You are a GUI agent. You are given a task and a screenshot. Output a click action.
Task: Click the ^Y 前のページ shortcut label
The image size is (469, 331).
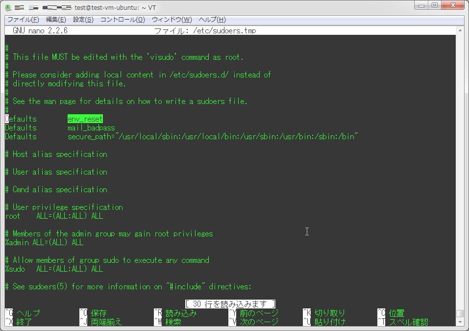pyautogui.click(x=254, y=313)
